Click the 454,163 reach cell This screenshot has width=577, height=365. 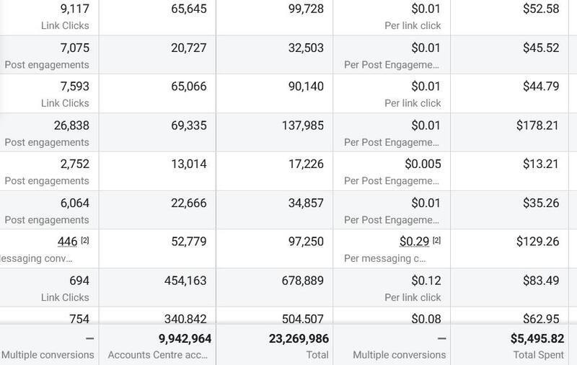tap(157, 287)
